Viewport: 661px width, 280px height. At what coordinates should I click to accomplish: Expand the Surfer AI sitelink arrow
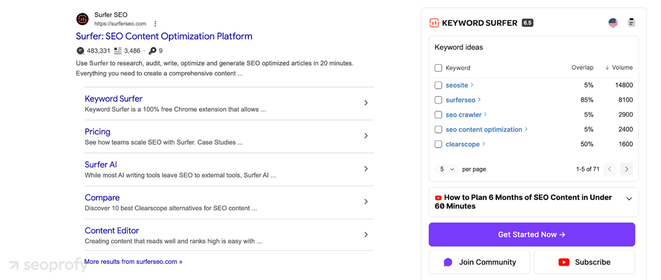click(x=366, y=169)
